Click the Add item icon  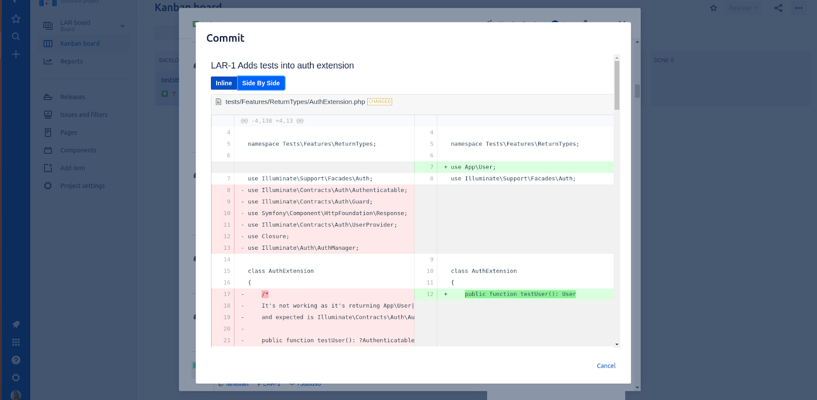[48, 168]
